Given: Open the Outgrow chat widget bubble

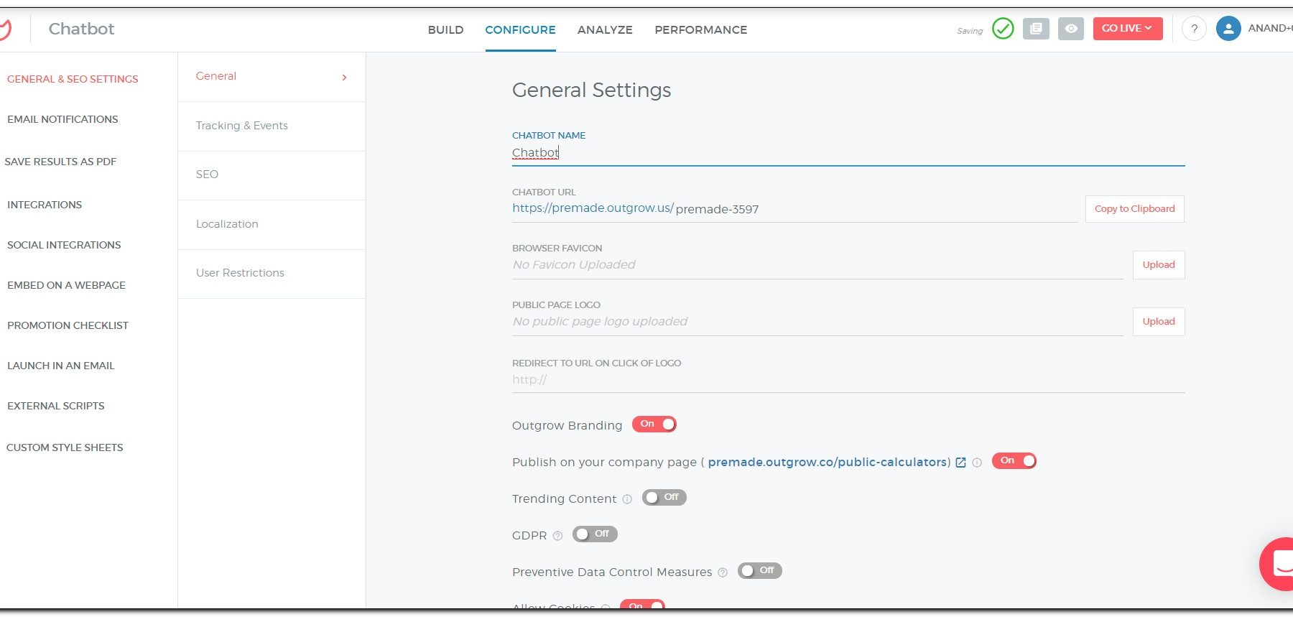Looking at the screenshot, I should click(x=1279, y=564).
